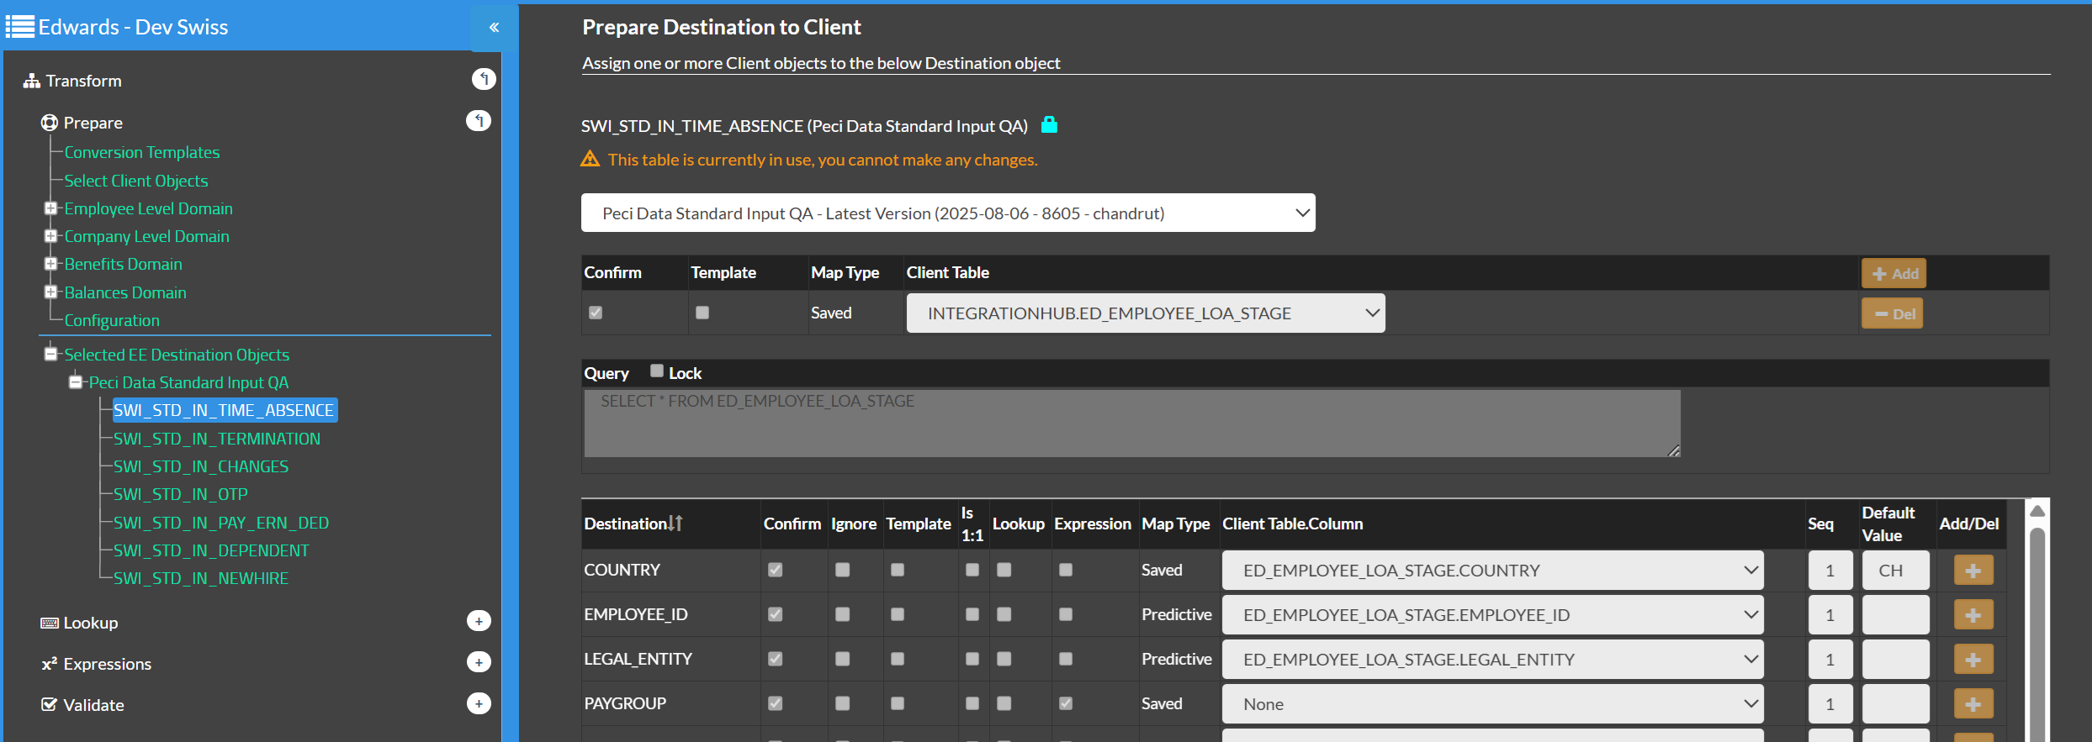Expand the Employee Level Domain tree node
2092x742 pixels.
tap(50, 208)
